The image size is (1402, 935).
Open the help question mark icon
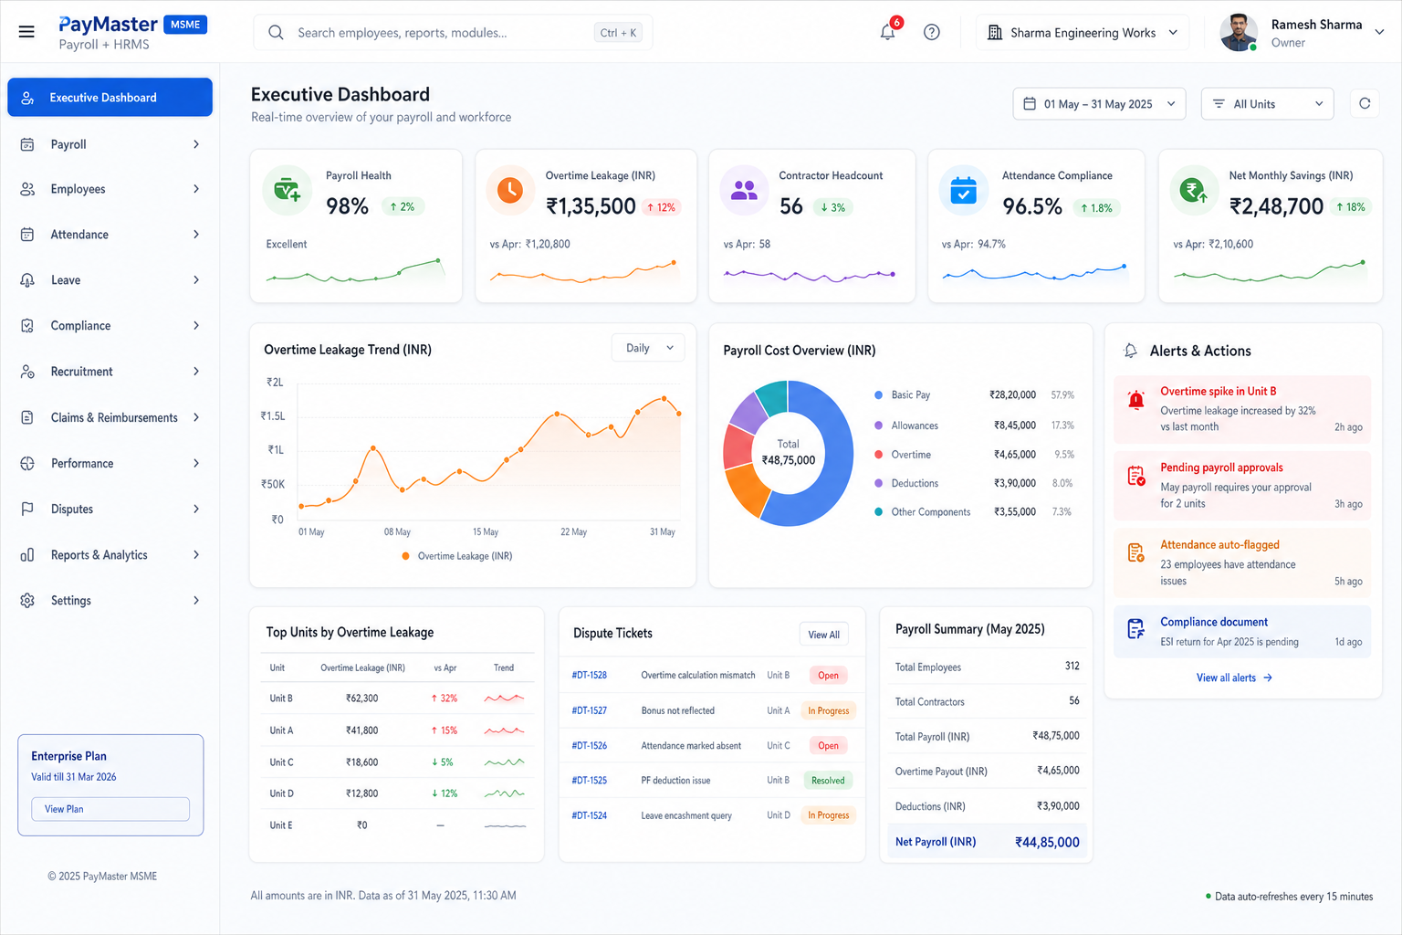(932, 32)
